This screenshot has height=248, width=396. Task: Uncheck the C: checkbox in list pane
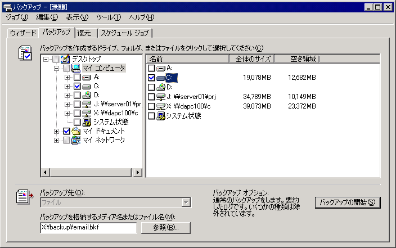151,78
